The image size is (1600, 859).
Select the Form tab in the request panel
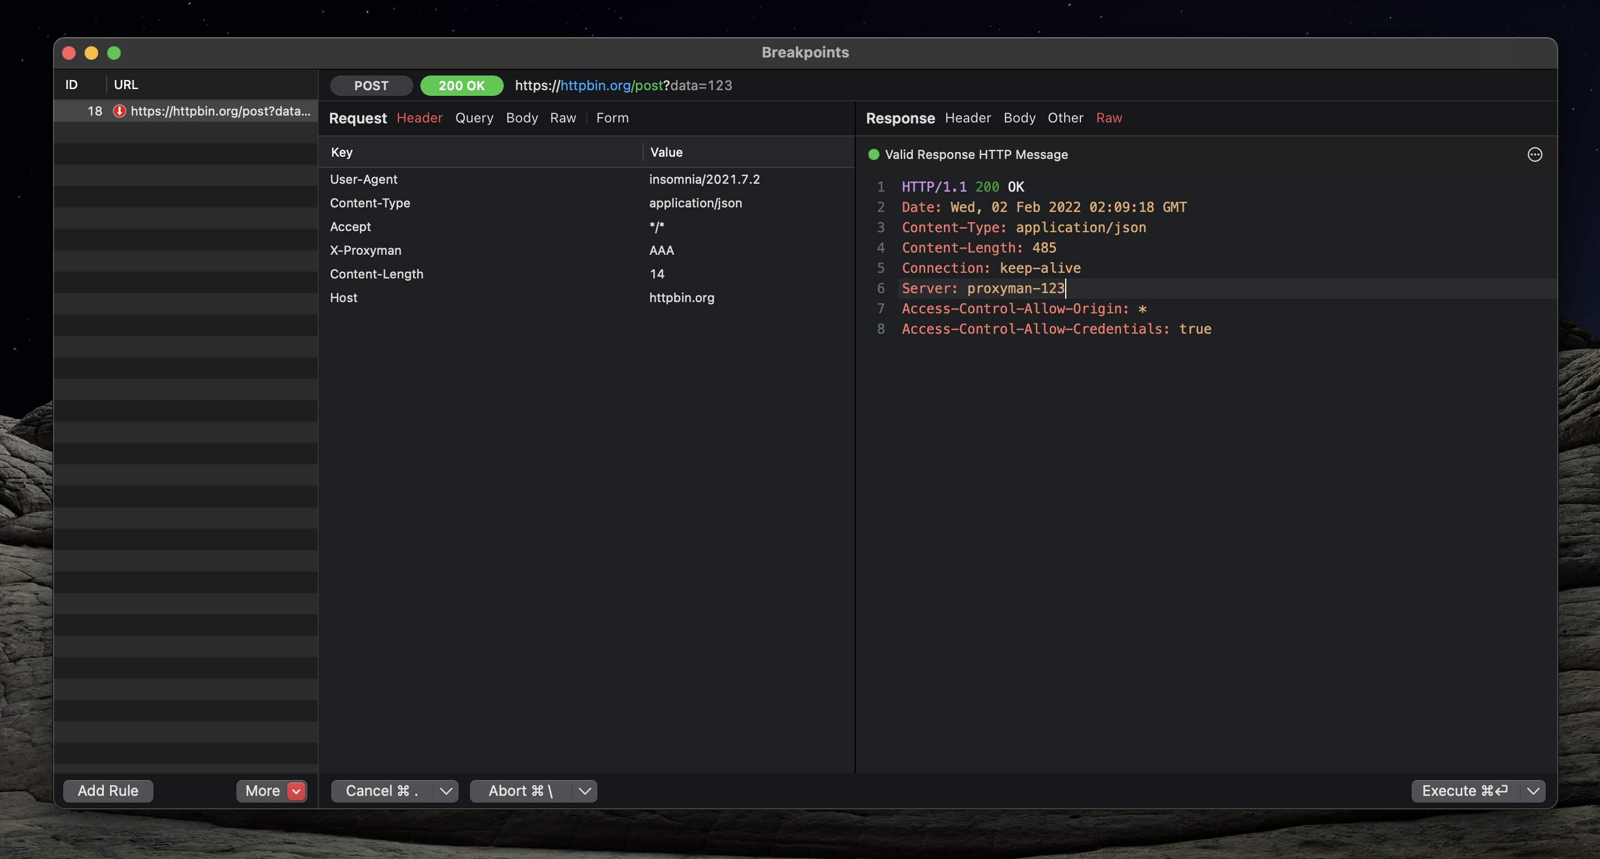tap(612, 118)
